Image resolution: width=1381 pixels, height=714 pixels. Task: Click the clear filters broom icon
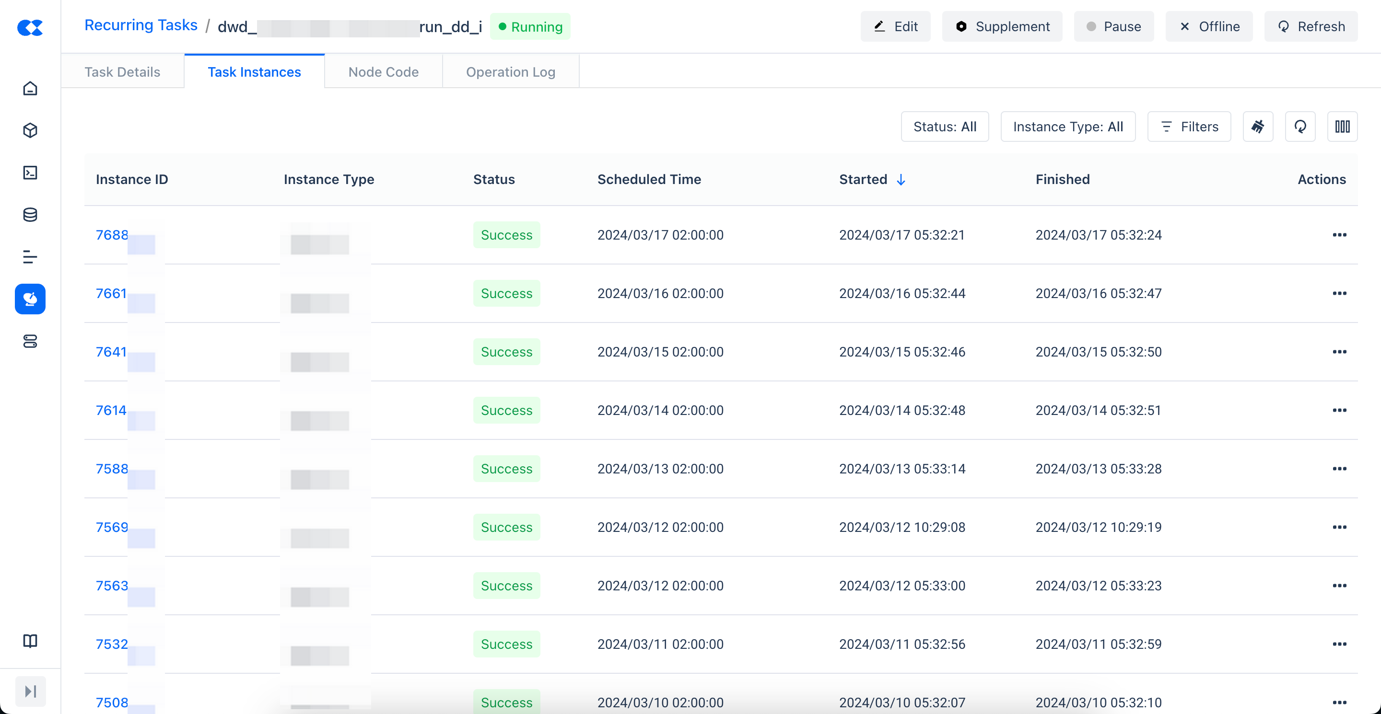coord(1258,127)
